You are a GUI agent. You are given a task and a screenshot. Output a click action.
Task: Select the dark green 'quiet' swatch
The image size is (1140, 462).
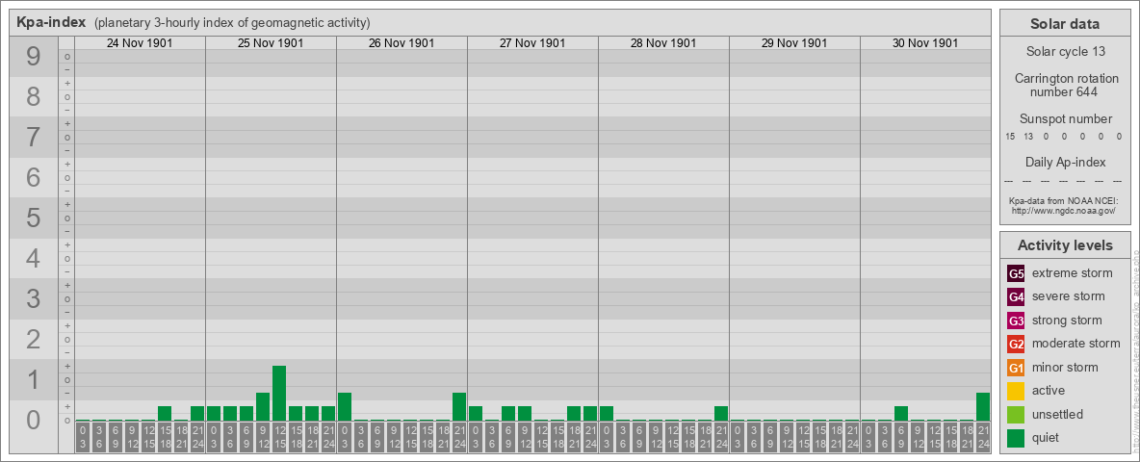pos(1016,438)
